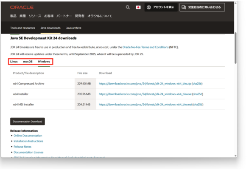Download the windows-x64_bin.zip link
Image resolution: width=249 pixels, height=170 pixels.
(x=145, y=84)
